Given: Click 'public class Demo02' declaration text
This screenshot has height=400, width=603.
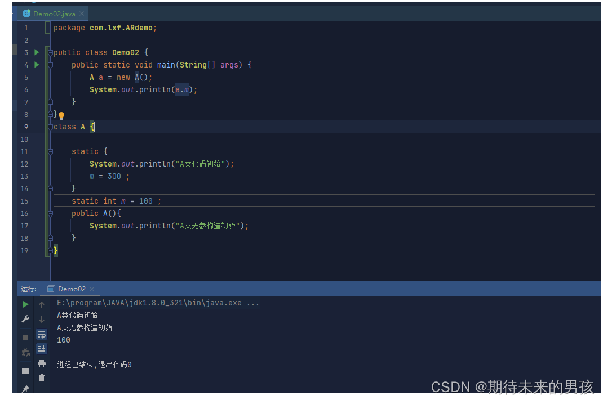Looking at the screenshot, I should click(96, 52).
